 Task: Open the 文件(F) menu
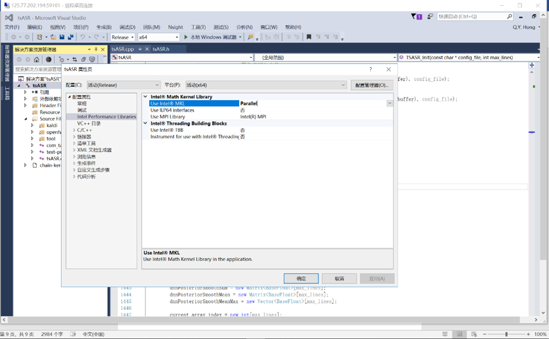point(12,27)
